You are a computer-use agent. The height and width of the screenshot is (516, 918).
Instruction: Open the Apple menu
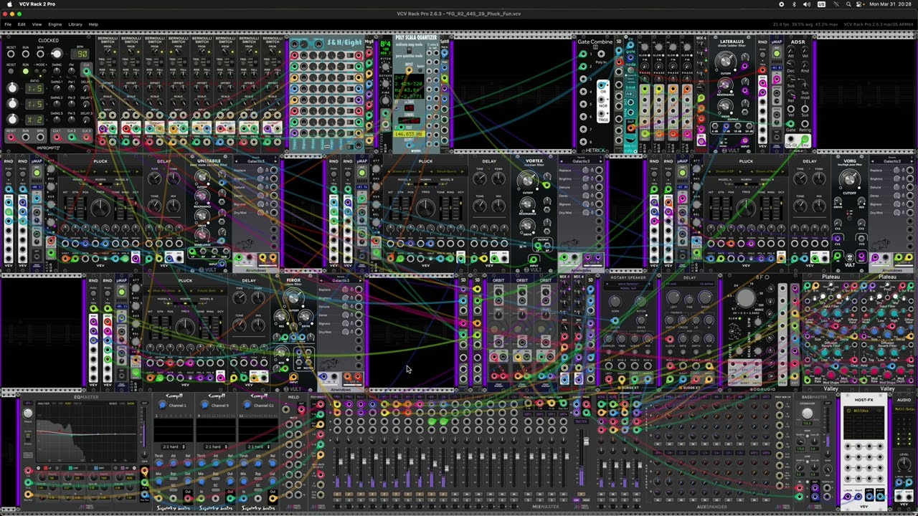[x=9, y=4]
